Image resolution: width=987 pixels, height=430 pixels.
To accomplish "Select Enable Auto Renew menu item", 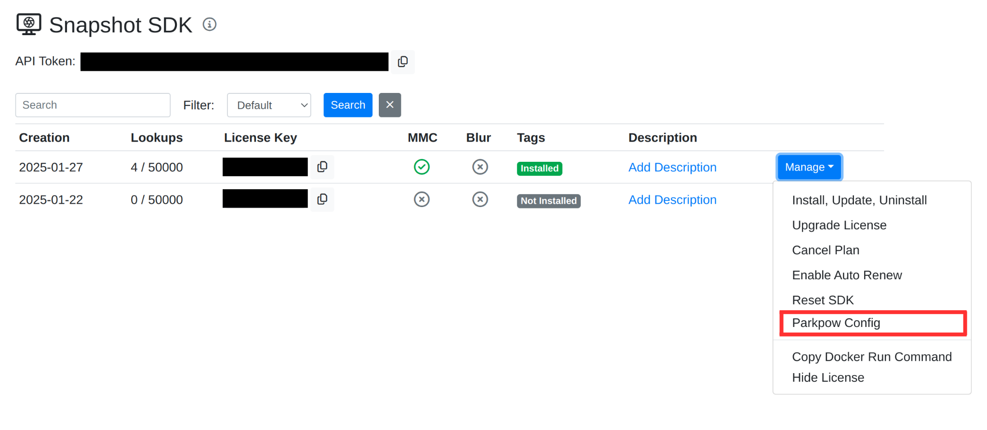I will pyautogui.click(x=847, y=275).
